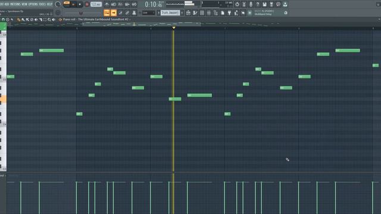Click the Stop button in transport

80,4
